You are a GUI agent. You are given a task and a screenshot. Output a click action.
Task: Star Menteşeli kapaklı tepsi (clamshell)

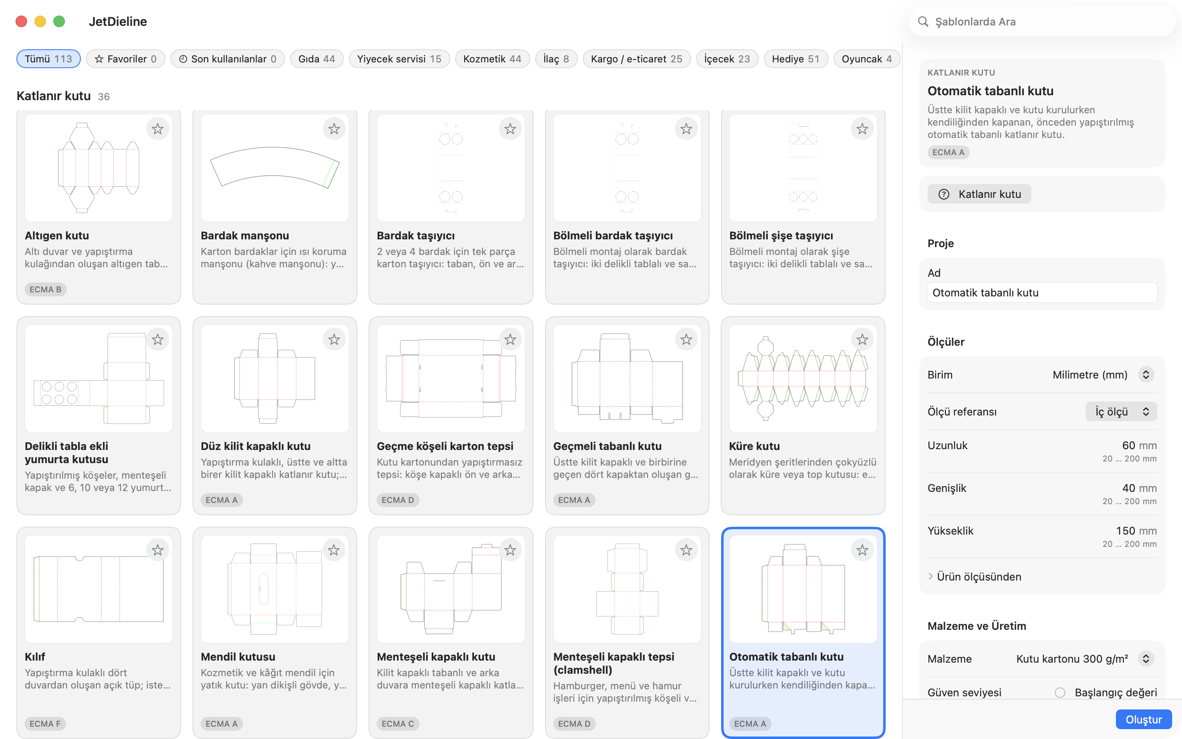pyautogui.click(x=686, y=550)
